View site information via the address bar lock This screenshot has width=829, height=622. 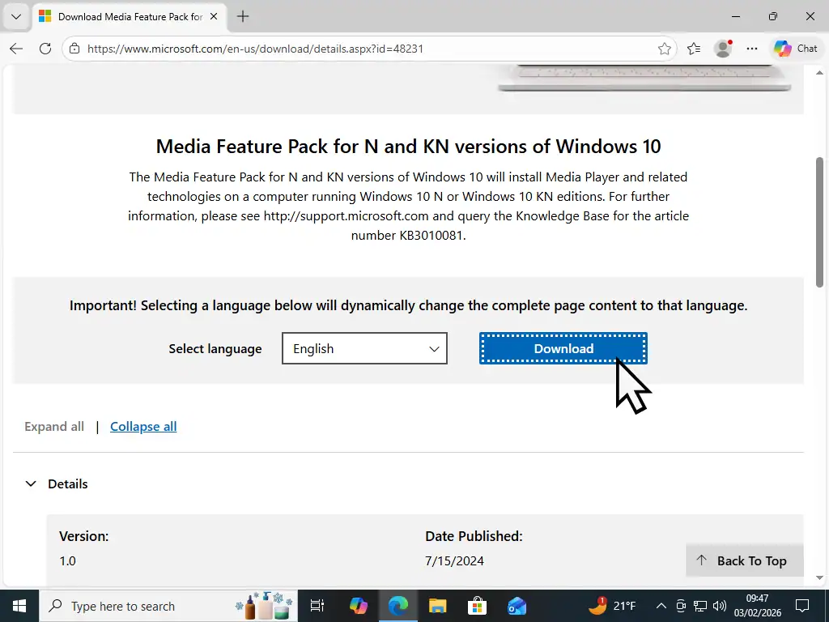[74, 49]
